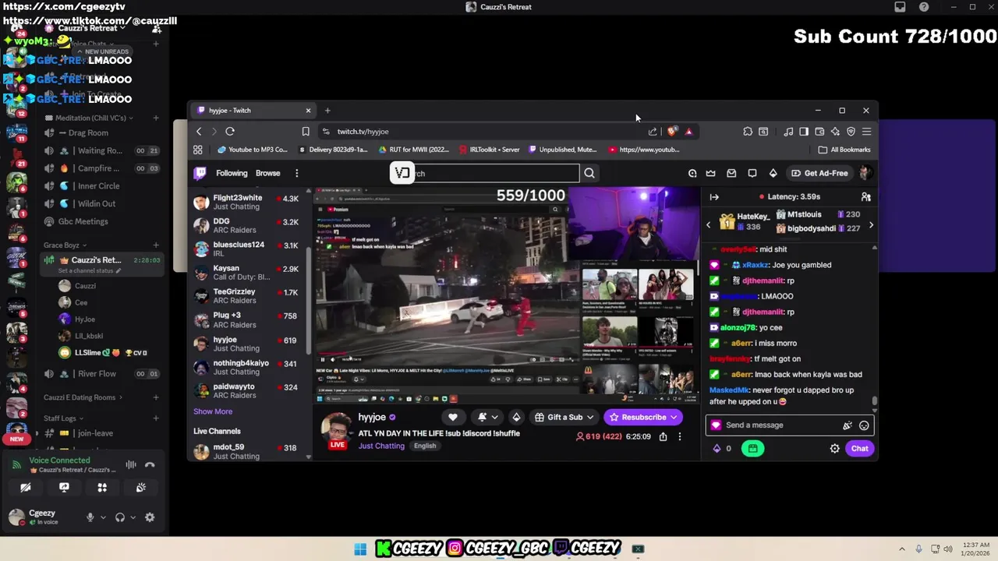The width and height of the screenshot is (998, 561).
Task: Open Twitch whispers icon
Action: (x=752, y=173)
